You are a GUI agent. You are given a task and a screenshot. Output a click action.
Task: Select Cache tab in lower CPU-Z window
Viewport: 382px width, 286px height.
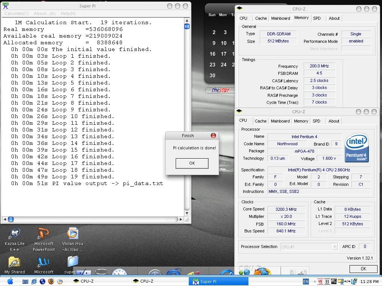point(260,121)
